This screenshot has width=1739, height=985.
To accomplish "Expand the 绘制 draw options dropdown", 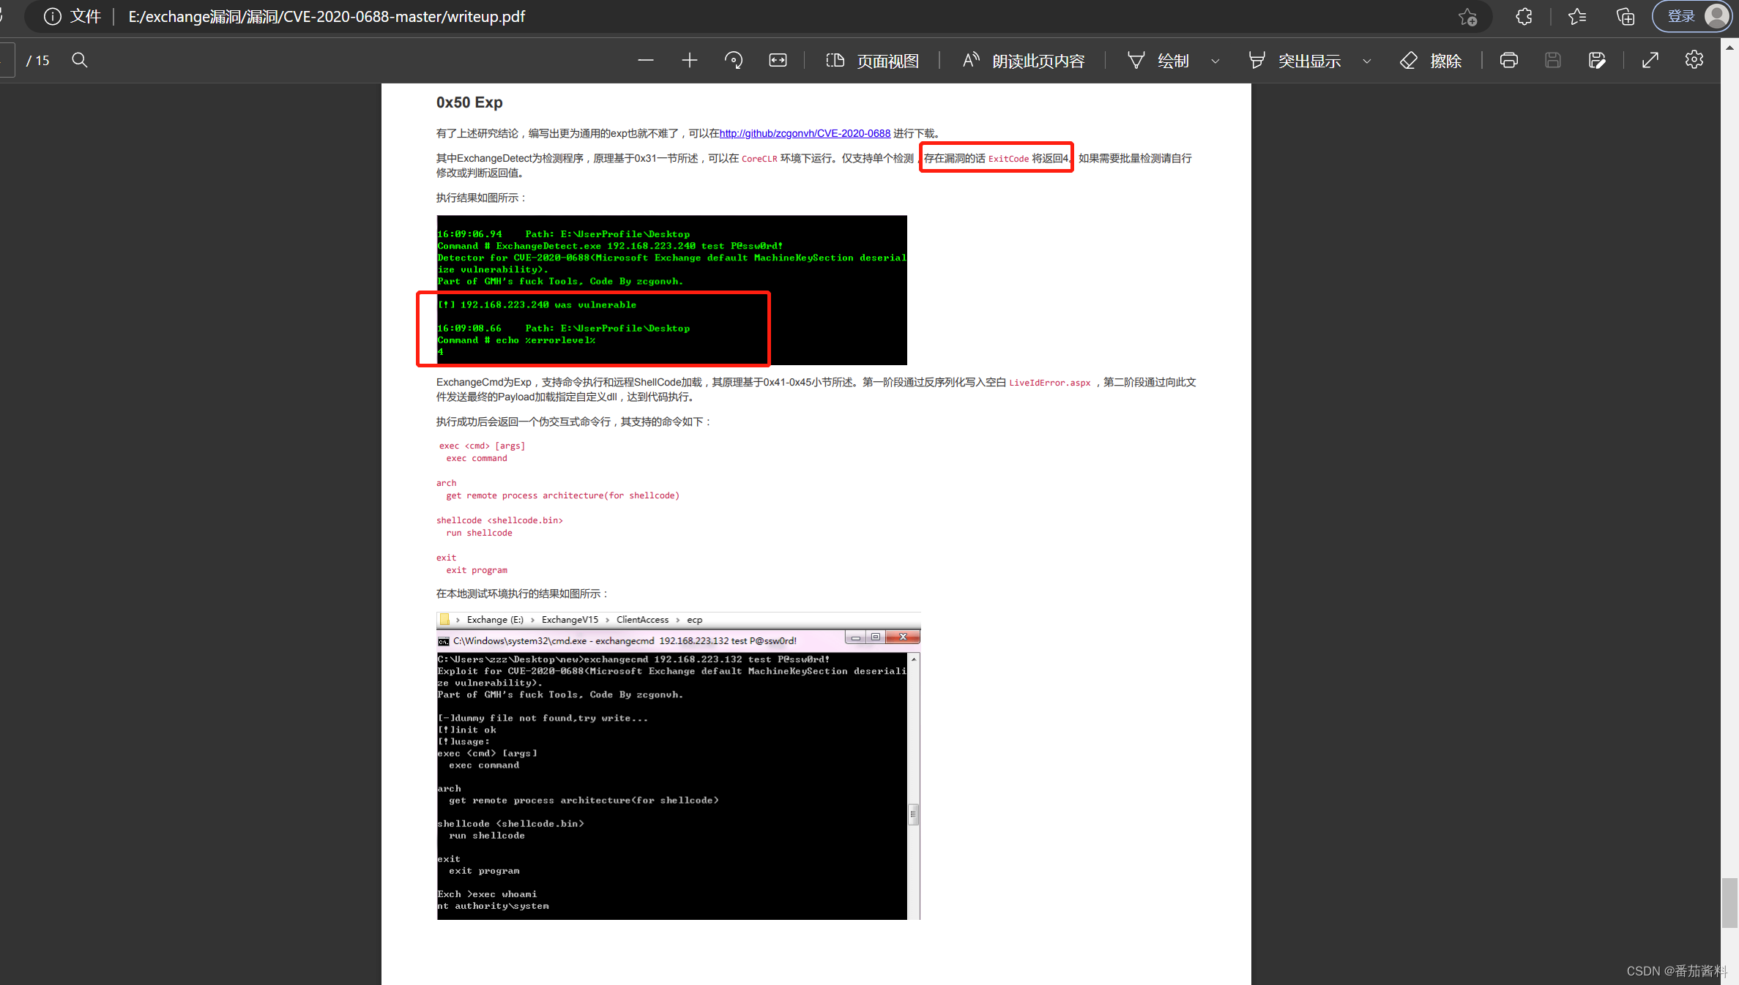I will 1215,61.
